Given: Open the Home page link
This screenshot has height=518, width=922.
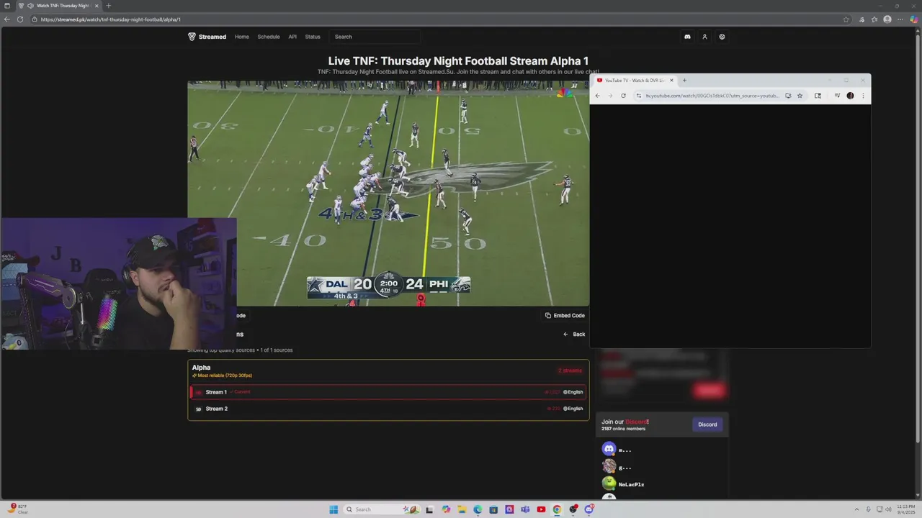Looking at the screenshot, I should click(x=242, y=37).
